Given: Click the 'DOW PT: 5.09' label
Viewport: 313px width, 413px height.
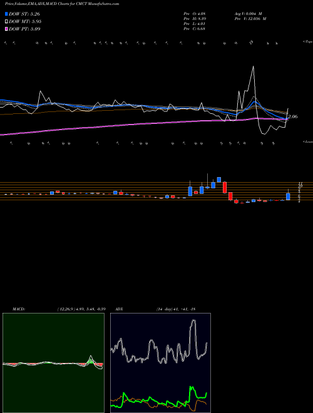Looking at the screenshot, I should click(x=24, y=29).
